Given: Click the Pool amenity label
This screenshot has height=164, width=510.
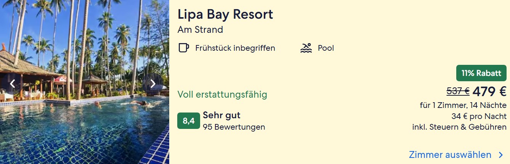Looking at the screenshot, I should click(326, 48).
